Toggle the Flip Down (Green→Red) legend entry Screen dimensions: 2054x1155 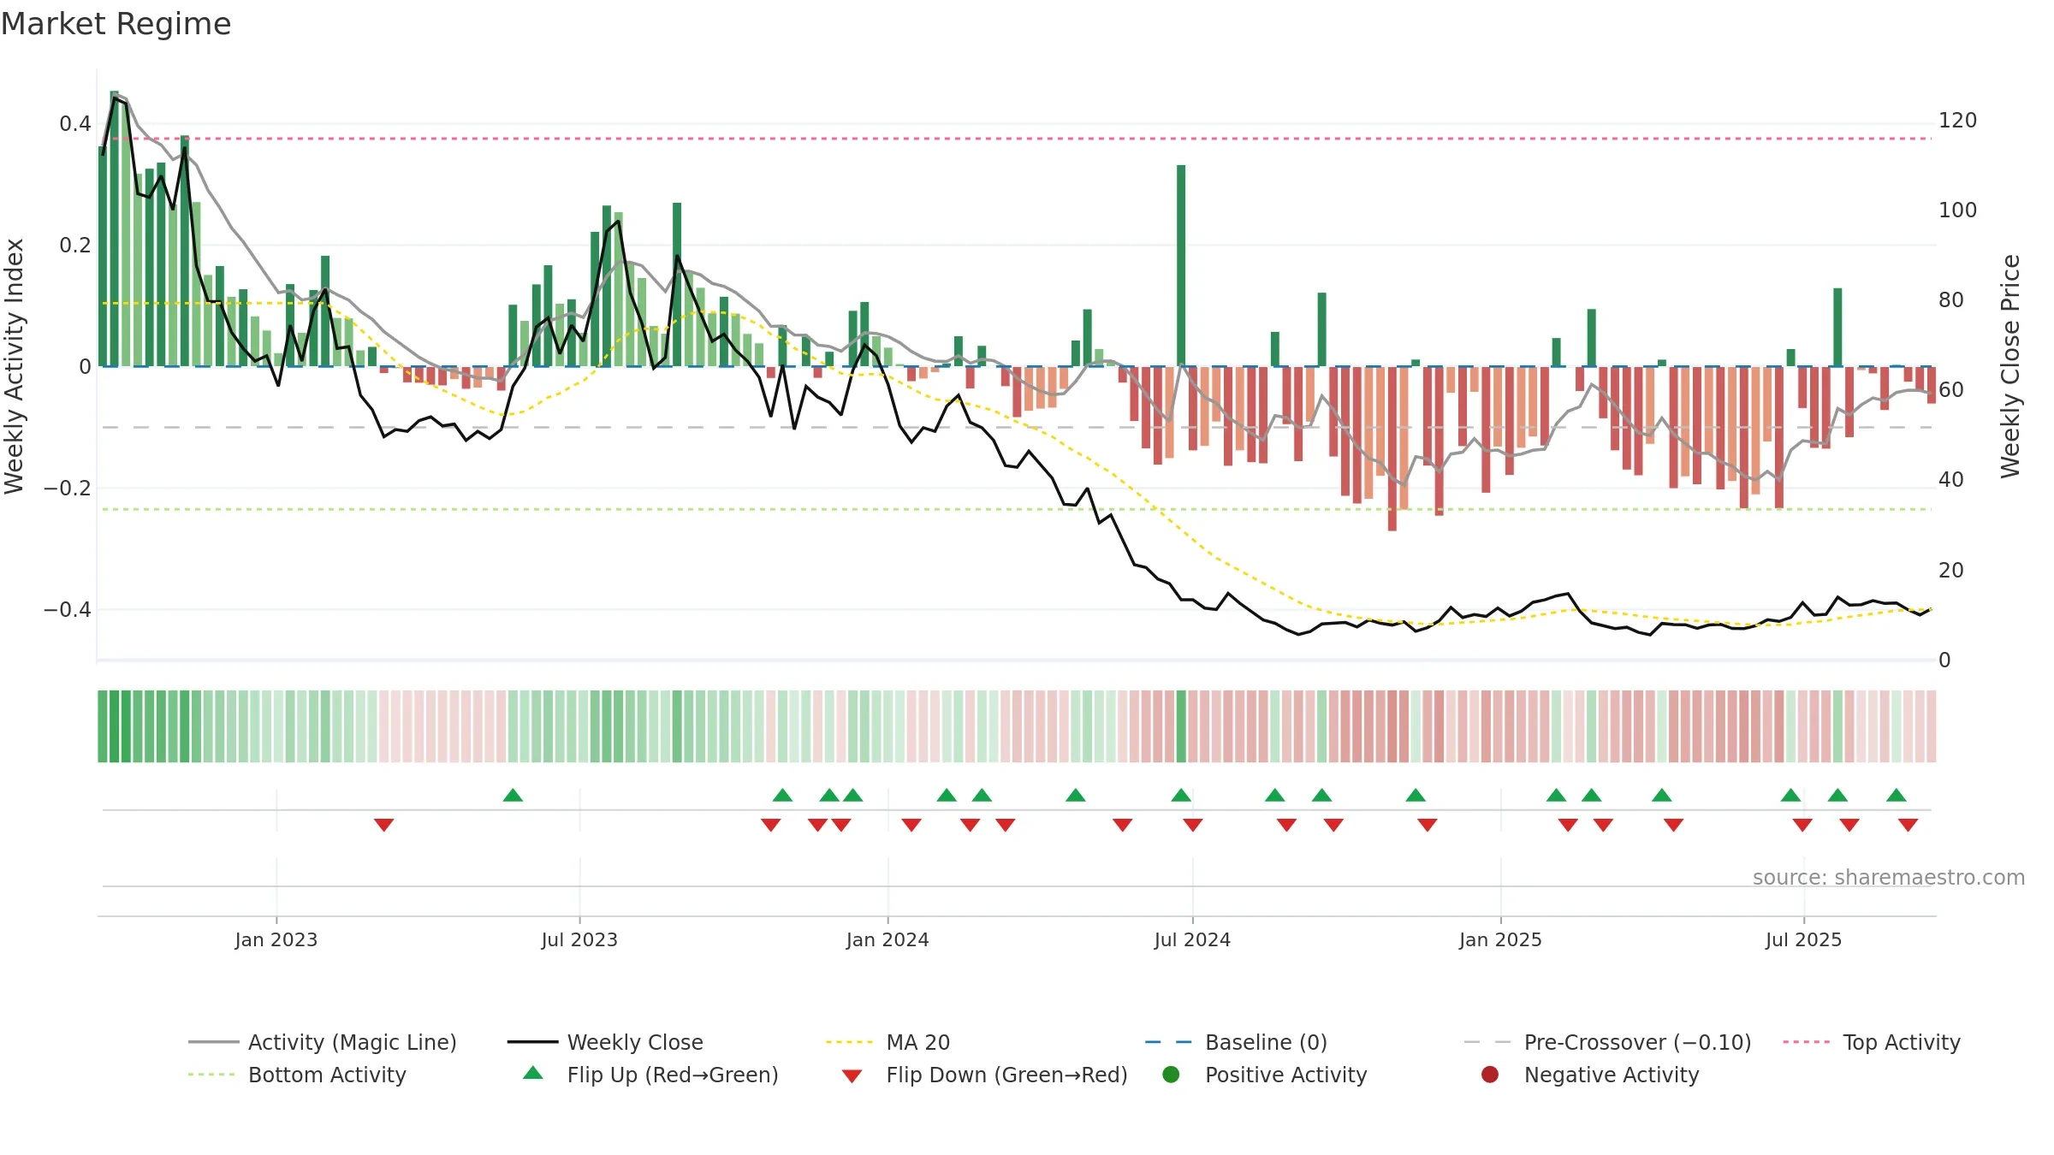(984, 1075)
